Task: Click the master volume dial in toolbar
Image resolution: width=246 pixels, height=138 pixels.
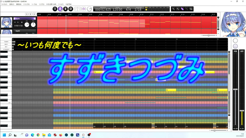Action: coord(89,9)
